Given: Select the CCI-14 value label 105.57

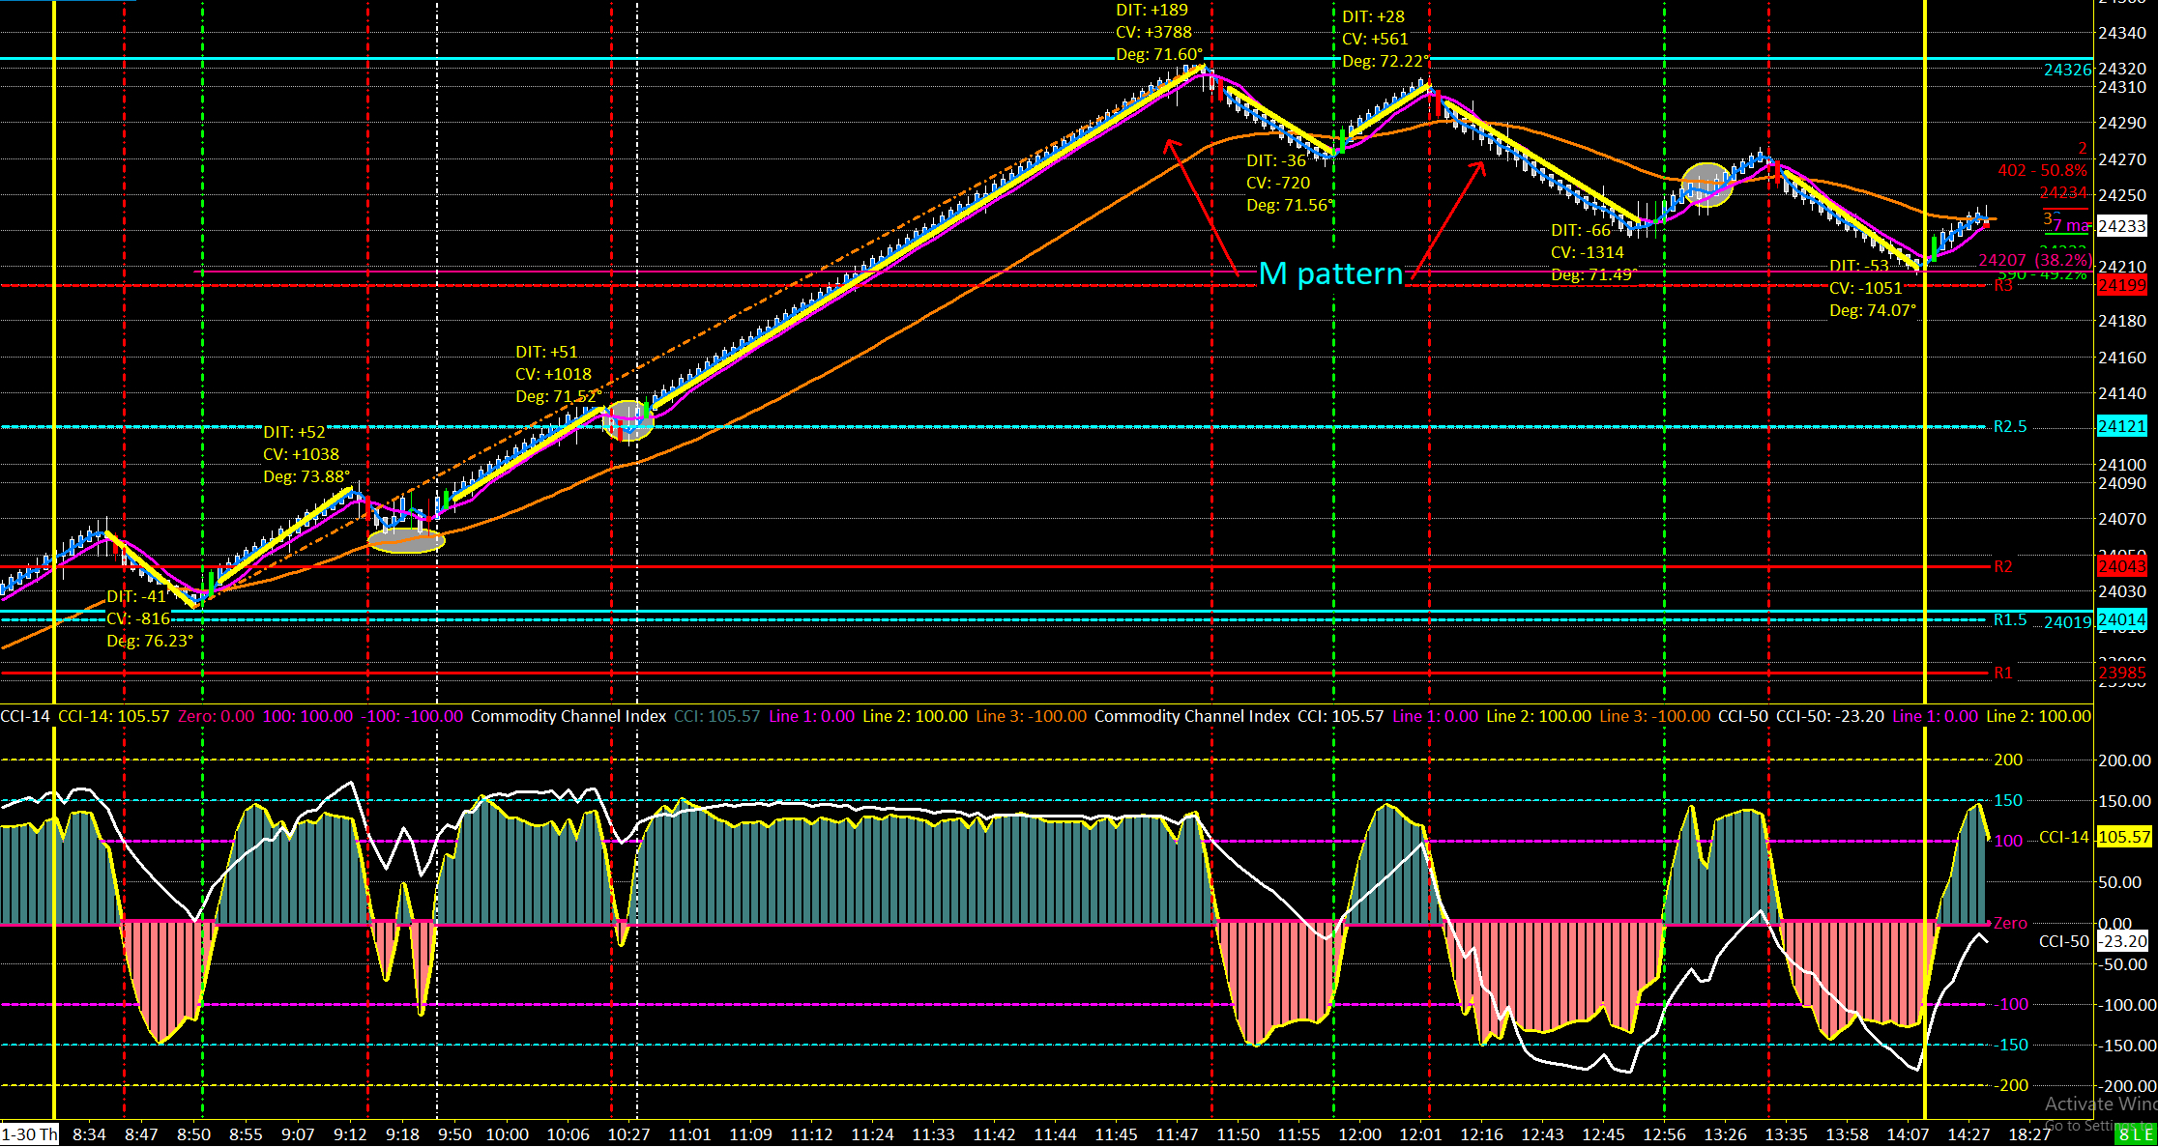Looking at the screenshot, I should coord(2122,837).
